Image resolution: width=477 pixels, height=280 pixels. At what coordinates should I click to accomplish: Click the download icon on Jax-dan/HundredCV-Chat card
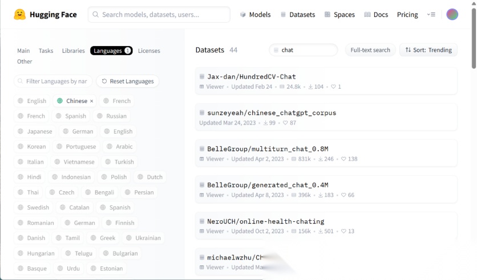(310, 87)
